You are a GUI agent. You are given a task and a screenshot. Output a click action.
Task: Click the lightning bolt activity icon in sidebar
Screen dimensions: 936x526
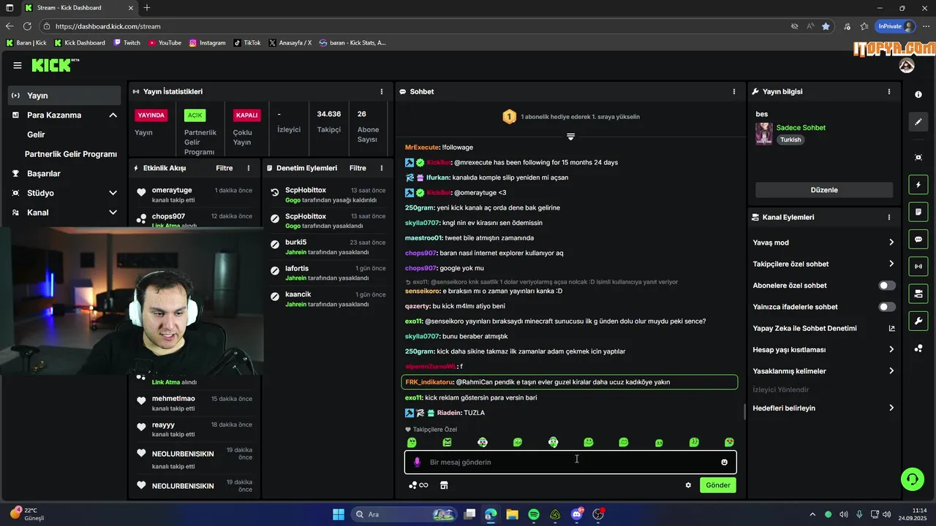[x=918, y=184]
